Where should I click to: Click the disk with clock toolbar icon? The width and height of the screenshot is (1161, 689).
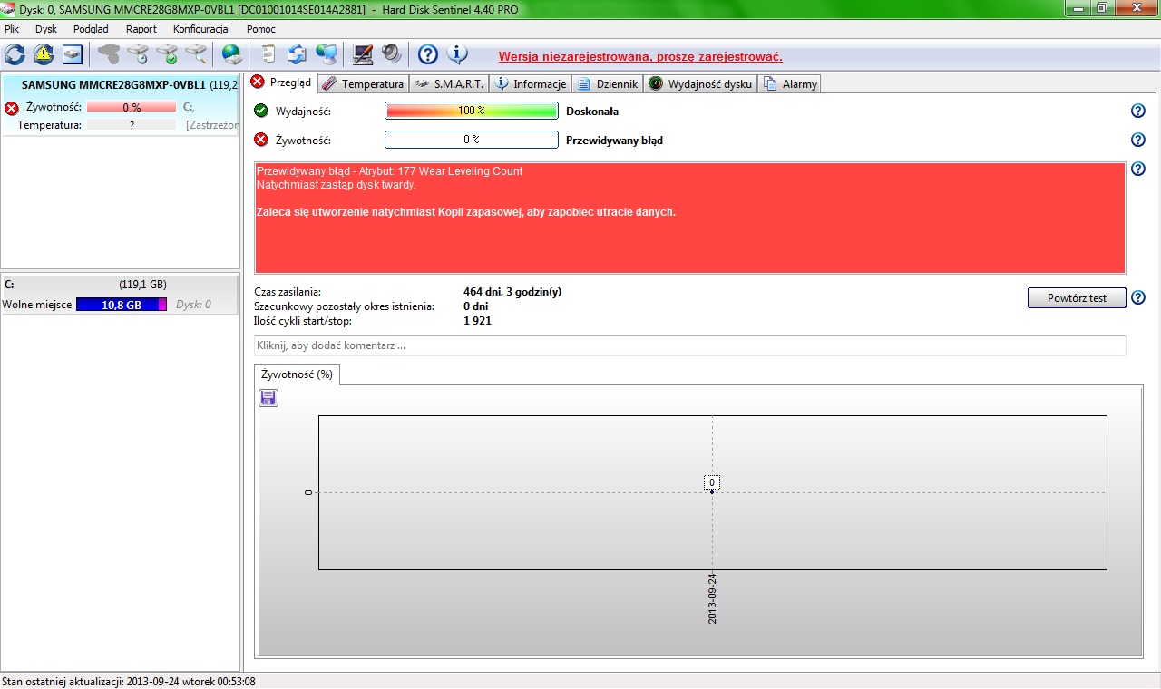(x=138, y=54)
